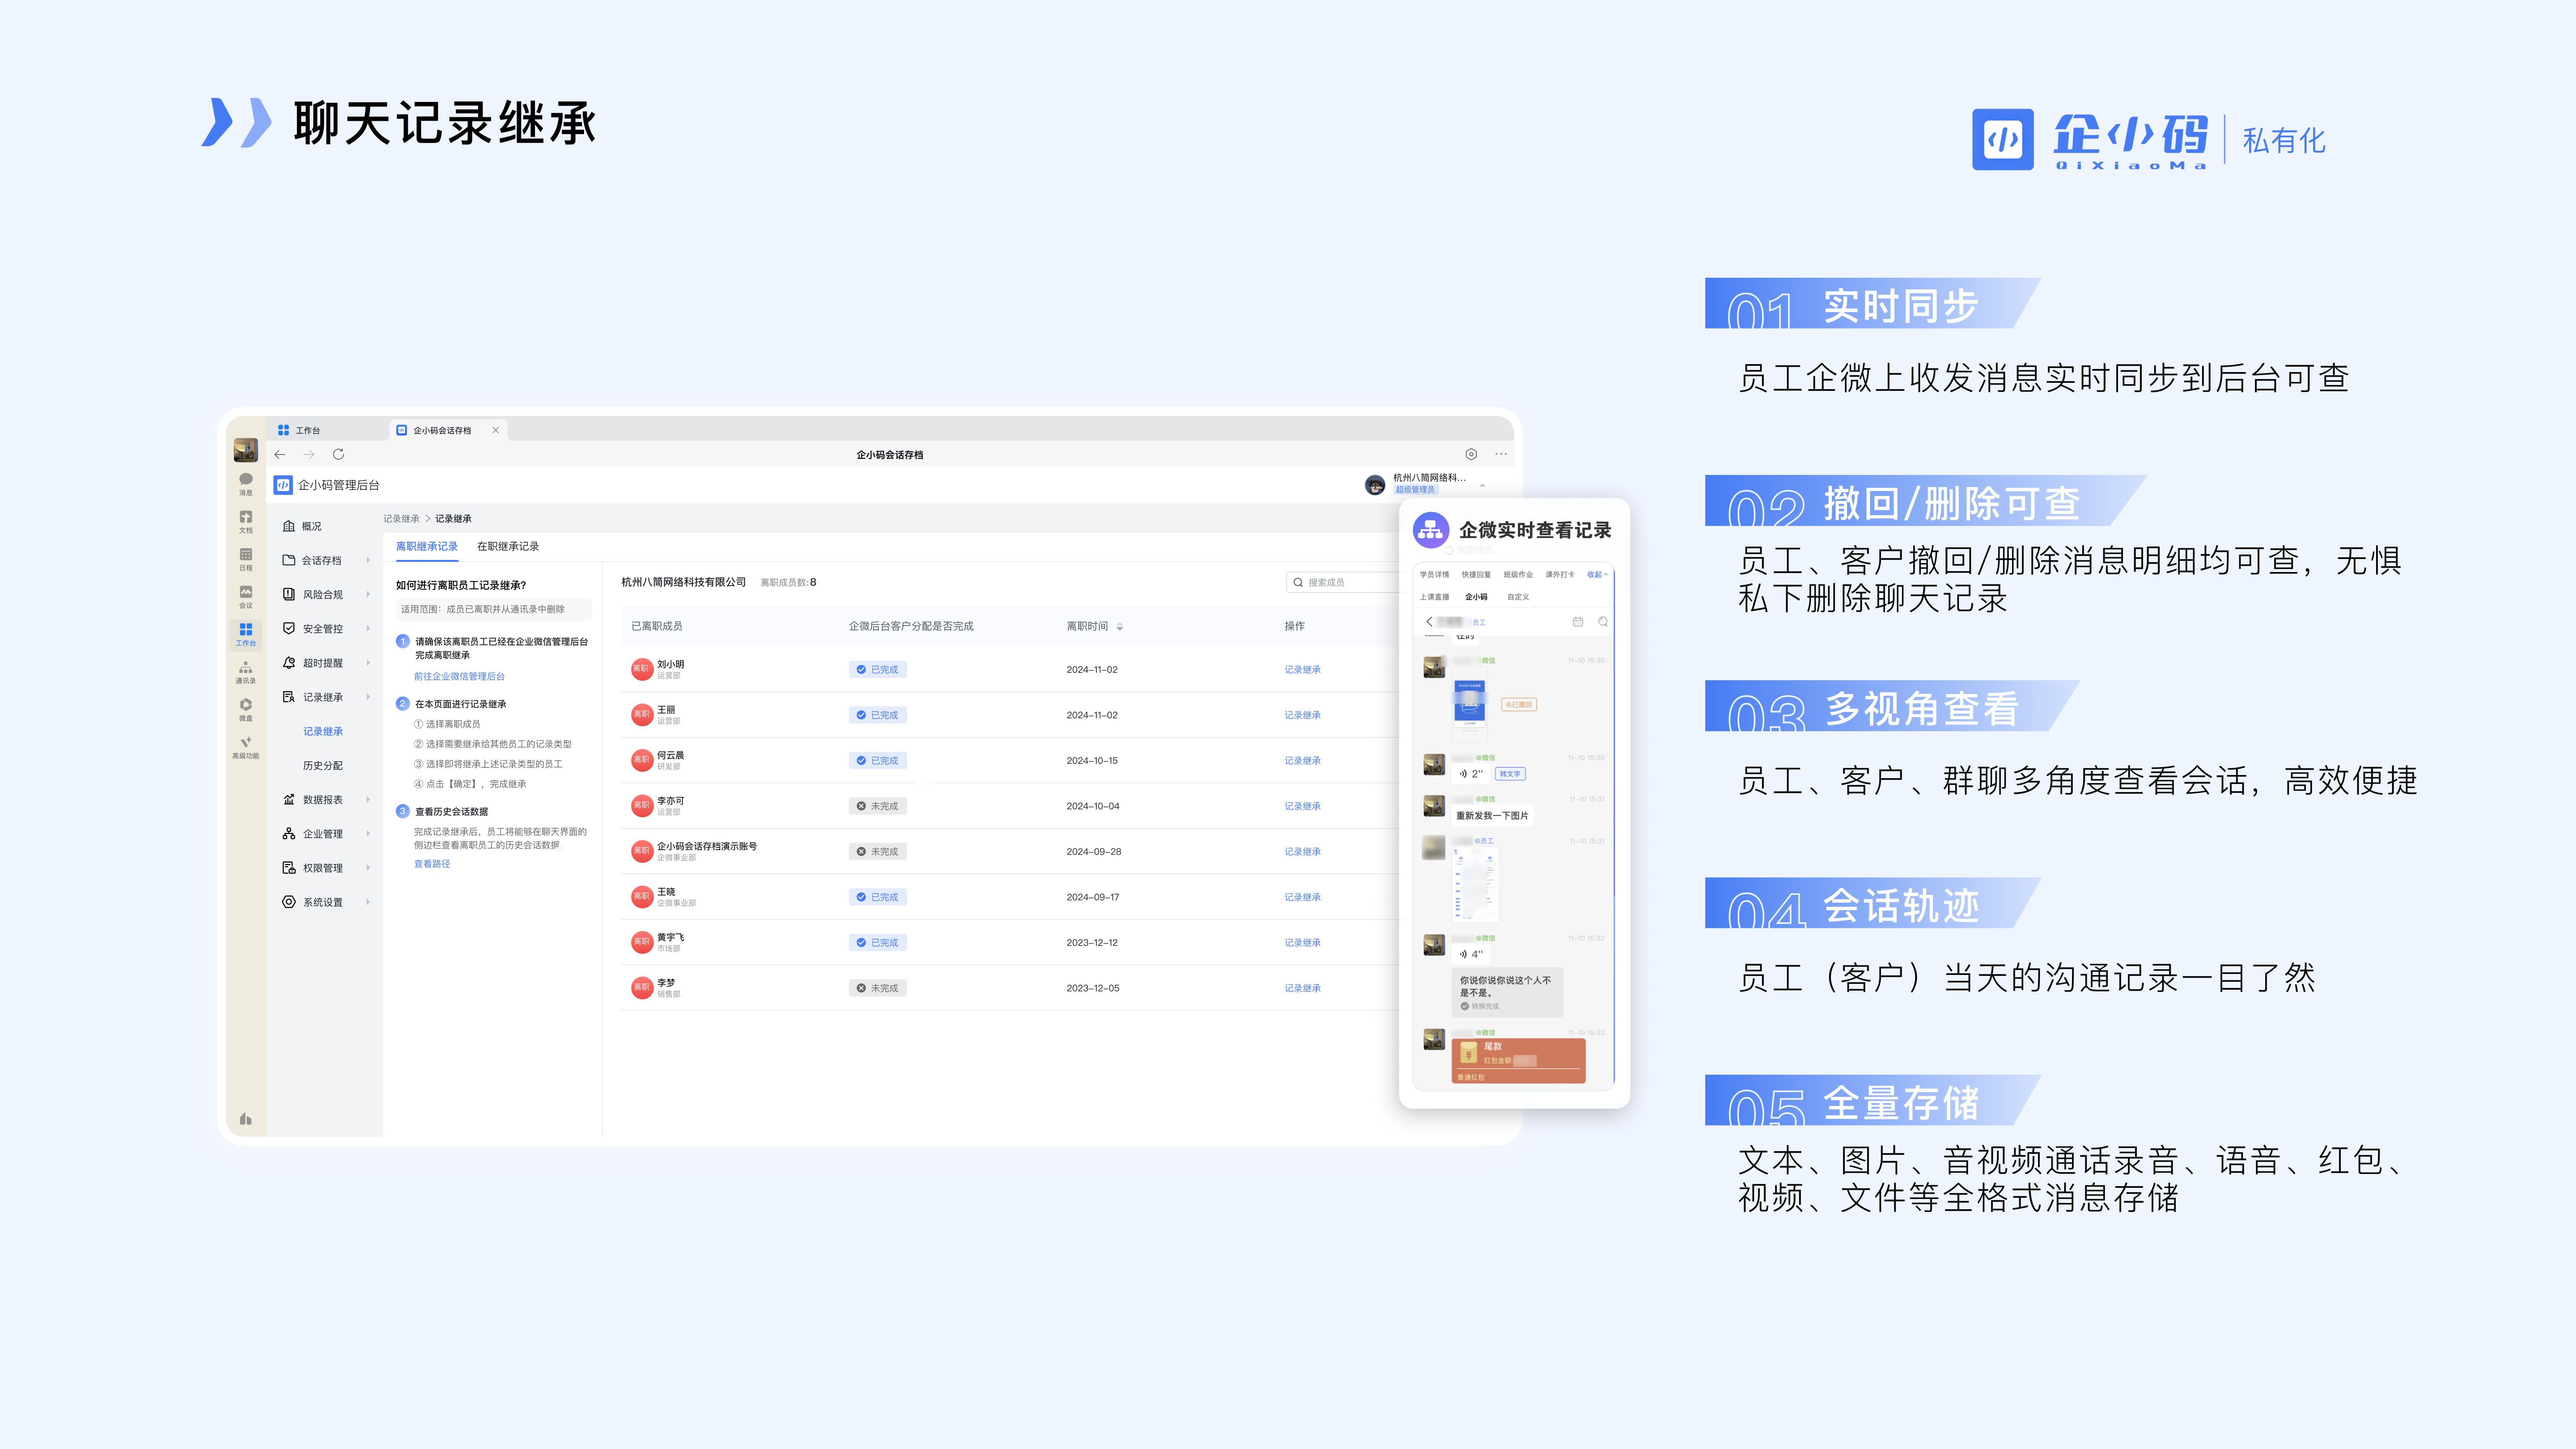Select the blue 记录继承 submenu item
Image resolution: width=2576 pixels, height=1449 pixels.
click(x=323, y=731)
